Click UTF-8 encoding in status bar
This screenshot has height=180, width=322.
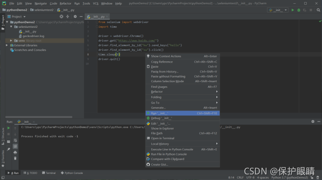[x=250, y=178]
